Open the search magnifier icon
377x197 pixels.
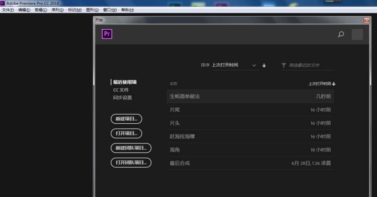tap(341, 34)
